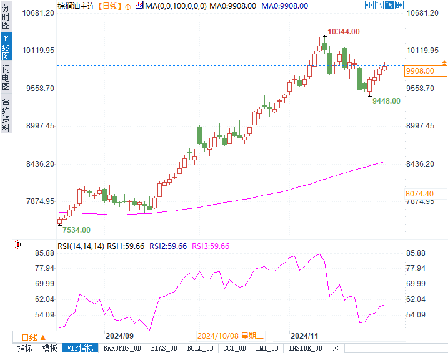Screen dimensions: 448x353
Task: Open the 模板 bottom tab
Action: (50, 348)
